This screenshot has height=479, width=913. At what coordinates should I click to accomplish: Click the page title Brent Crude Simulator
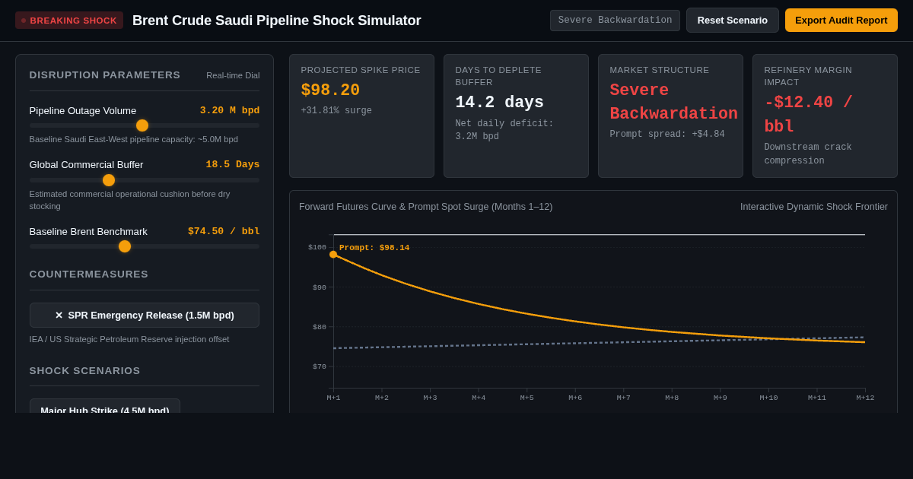[x=277, y=21]
